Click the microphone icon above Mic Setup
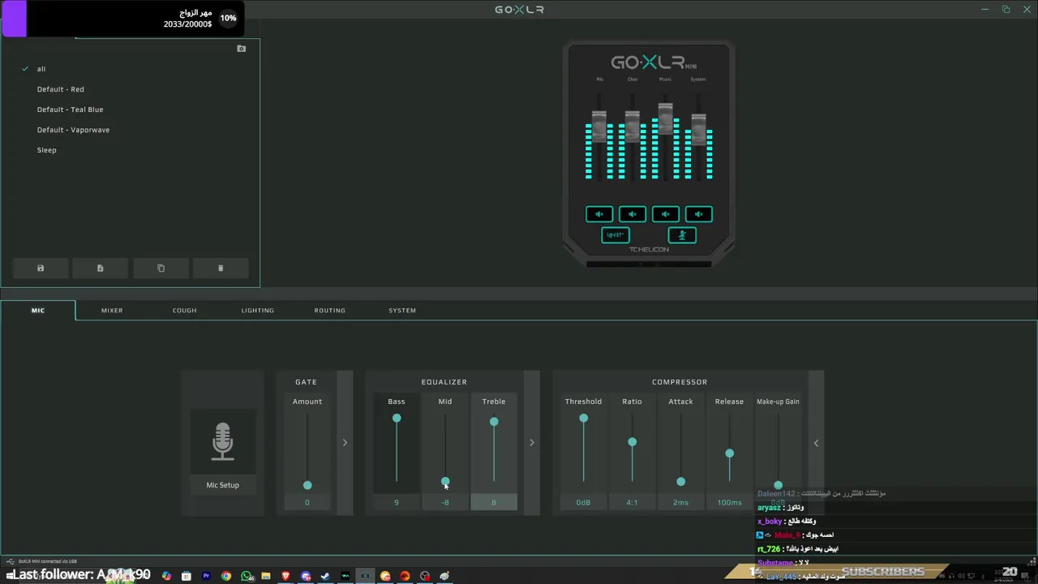1038x584 pixels. 223,441
